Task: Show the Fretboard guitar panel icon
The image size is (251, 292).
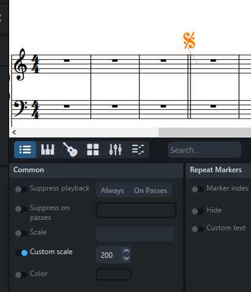Action: (70, 150)
